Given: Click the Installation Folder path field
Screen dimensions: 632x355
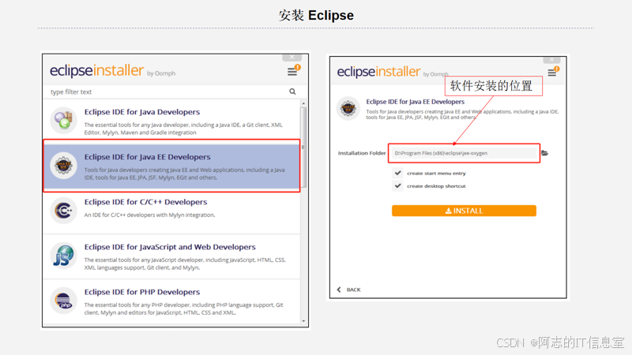Looking at the screenshot, I should 464,153.
